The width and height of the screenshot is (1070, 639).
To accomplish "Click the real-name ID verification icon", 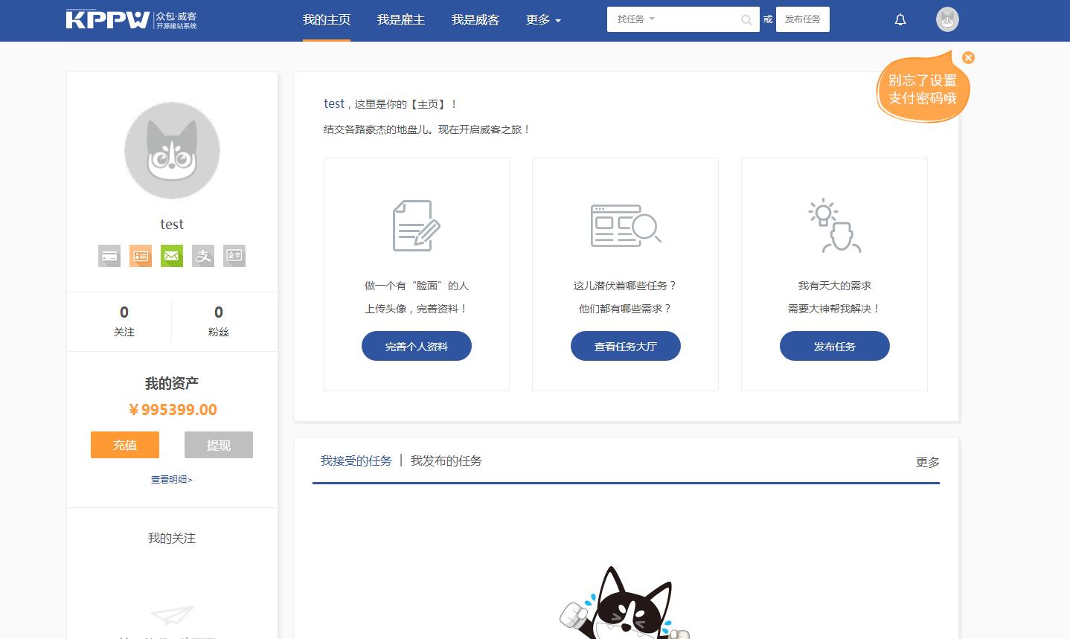I will click(x=141, y=256).
